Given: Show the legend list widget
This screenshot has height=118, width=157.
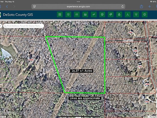Looking at the screenshot, I should (77, 14).
